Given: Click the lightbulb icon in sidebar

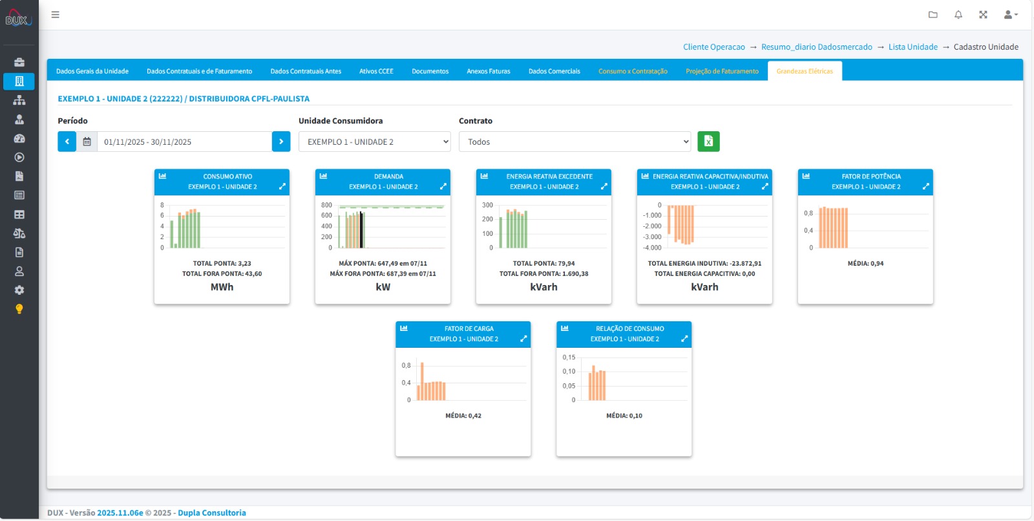Looking at the screenshot, I should (19, 309).
